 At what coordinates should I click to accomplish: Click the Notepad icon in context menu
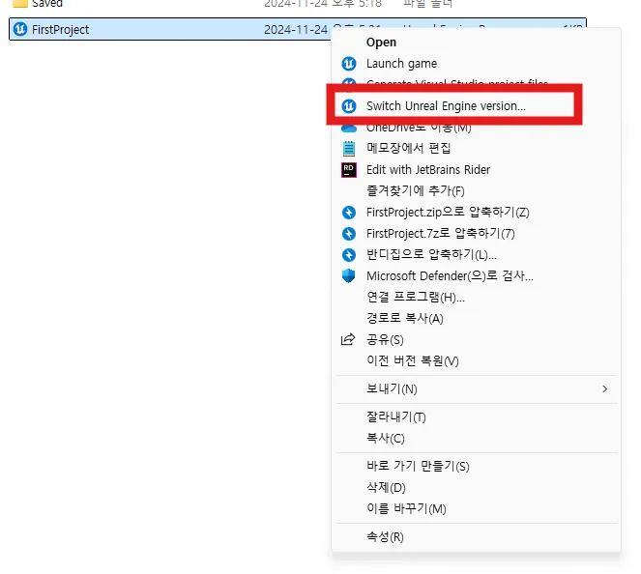(349, 148)
